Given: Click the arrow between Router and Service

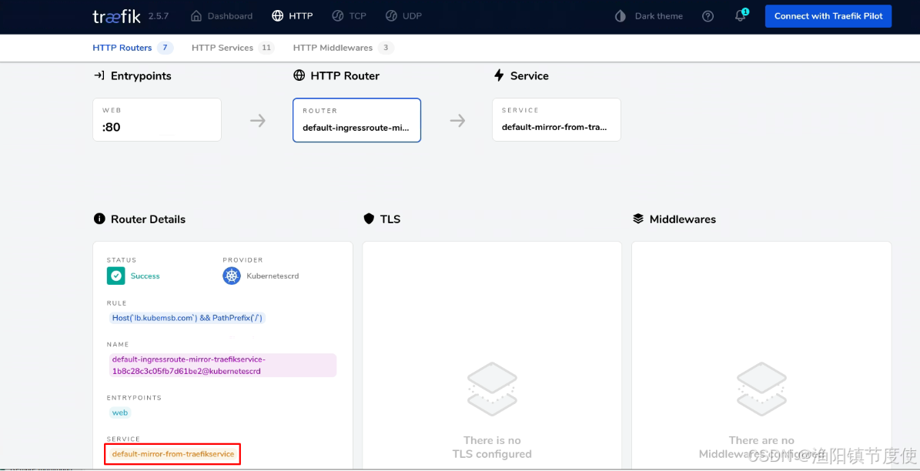Looking at the screenshot, I should pyautogui.click(x=457, y=121).
